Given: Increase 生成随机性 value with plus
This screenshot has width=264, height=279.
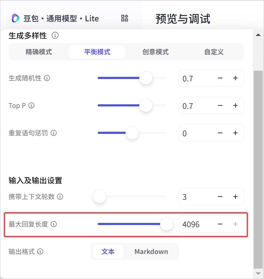Looking at the screenshot, I should 235,78.
